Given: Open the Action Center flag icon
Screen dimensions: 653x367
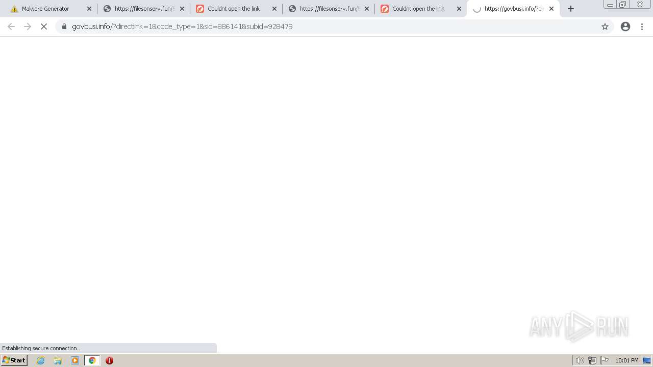Looking at the screenshot, I should tap(605, 360).
